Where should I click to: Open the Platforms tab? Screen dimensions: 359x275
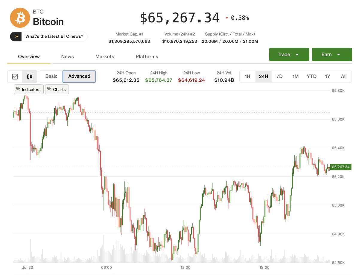click(147, 56)
